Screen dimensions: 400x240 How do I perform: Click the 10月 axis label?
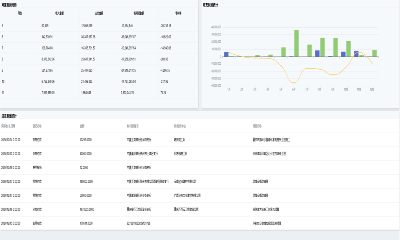[346, 90]
